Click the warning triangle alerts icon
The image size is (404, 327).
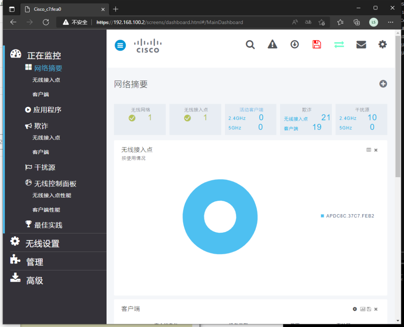point(272,45)
